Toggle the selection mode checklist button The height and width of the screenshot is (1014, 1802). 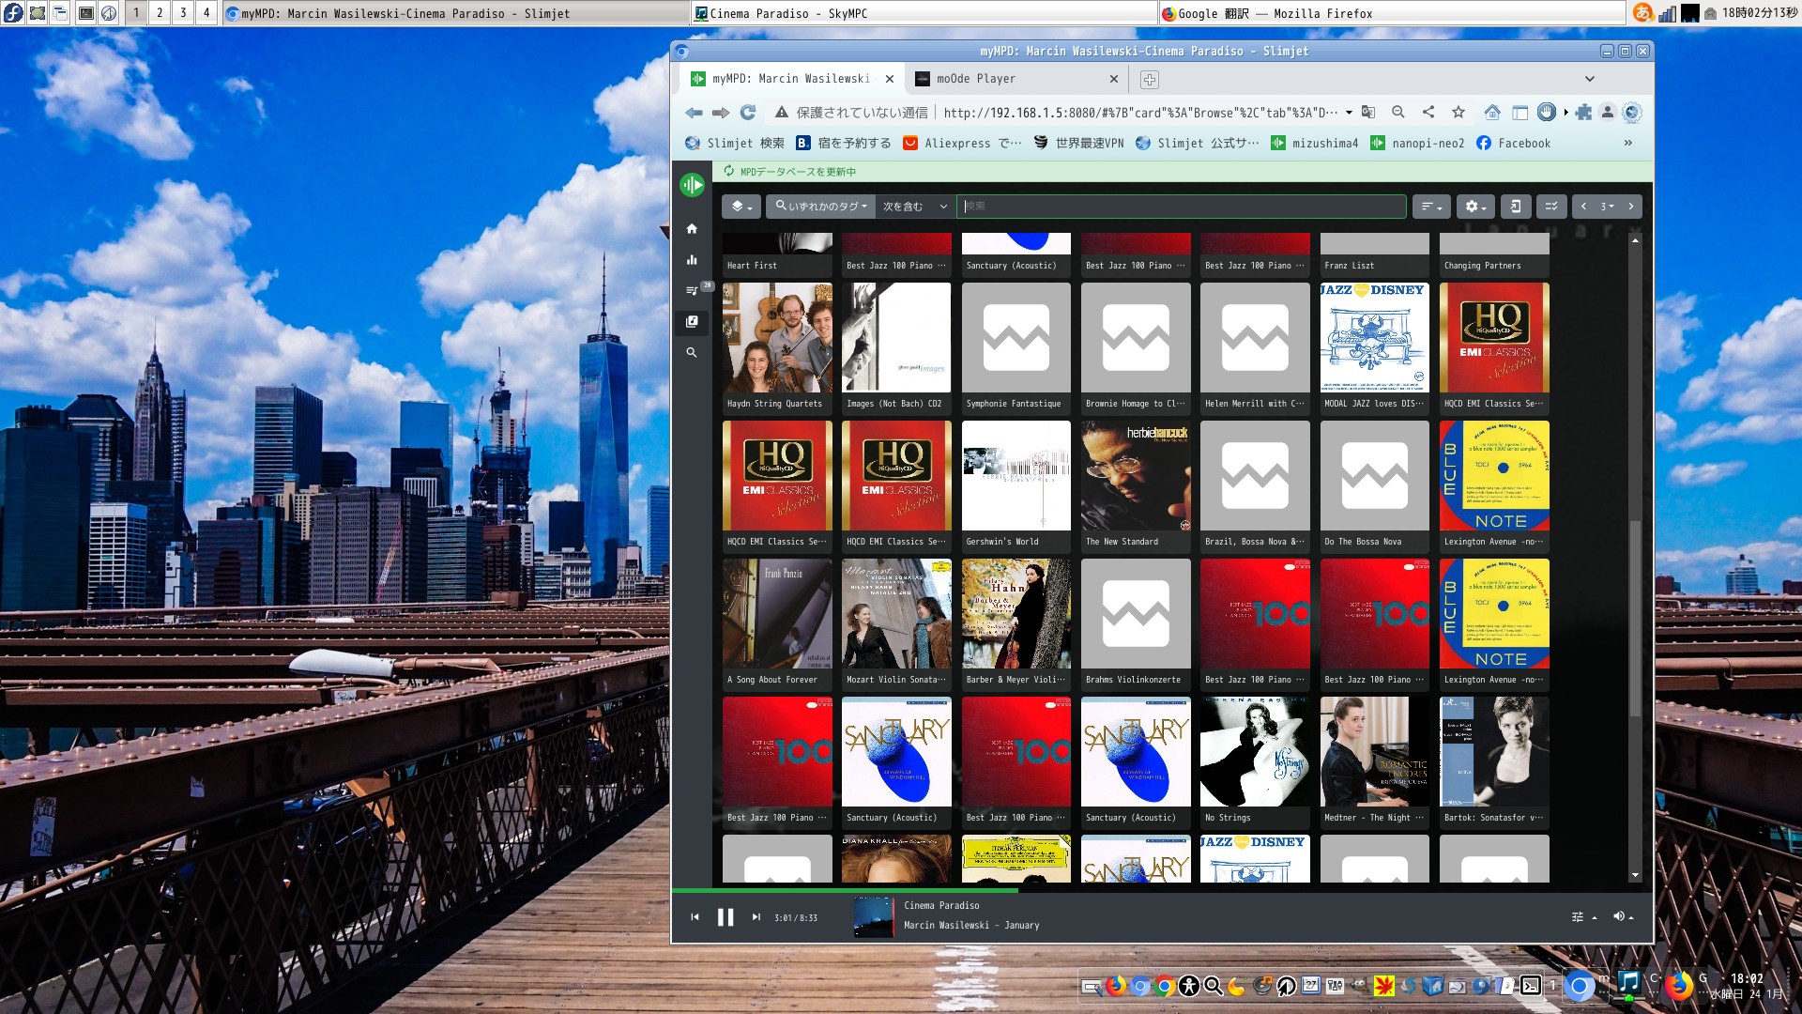click(x=1550, y=207)
